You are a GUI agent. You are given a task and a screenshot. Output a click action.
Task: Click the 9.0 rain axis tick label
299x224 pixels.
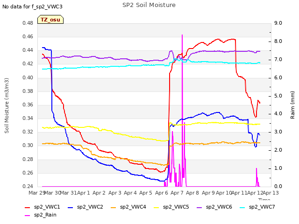pos(278,23)
